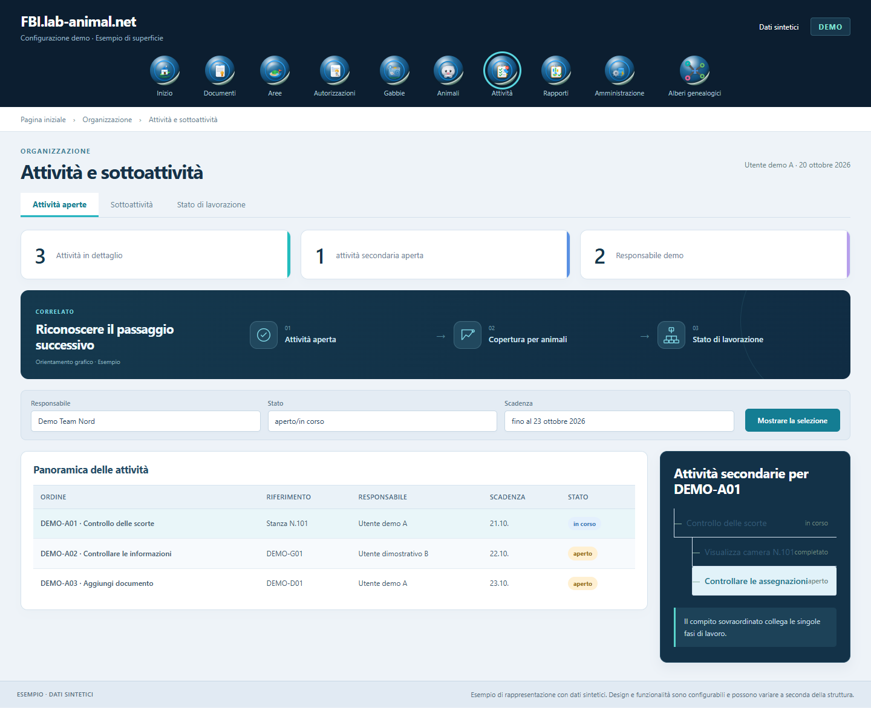Follow the Organizzazione breadcrumb link
The image size is (871, 708).
tap(107, 120)
